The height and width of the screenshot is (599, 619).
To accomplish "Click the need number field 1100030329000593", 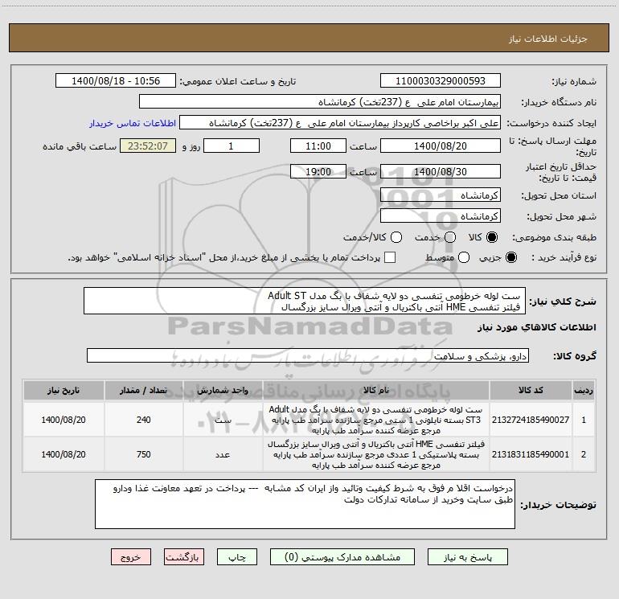I will click(x=441, y=81).
